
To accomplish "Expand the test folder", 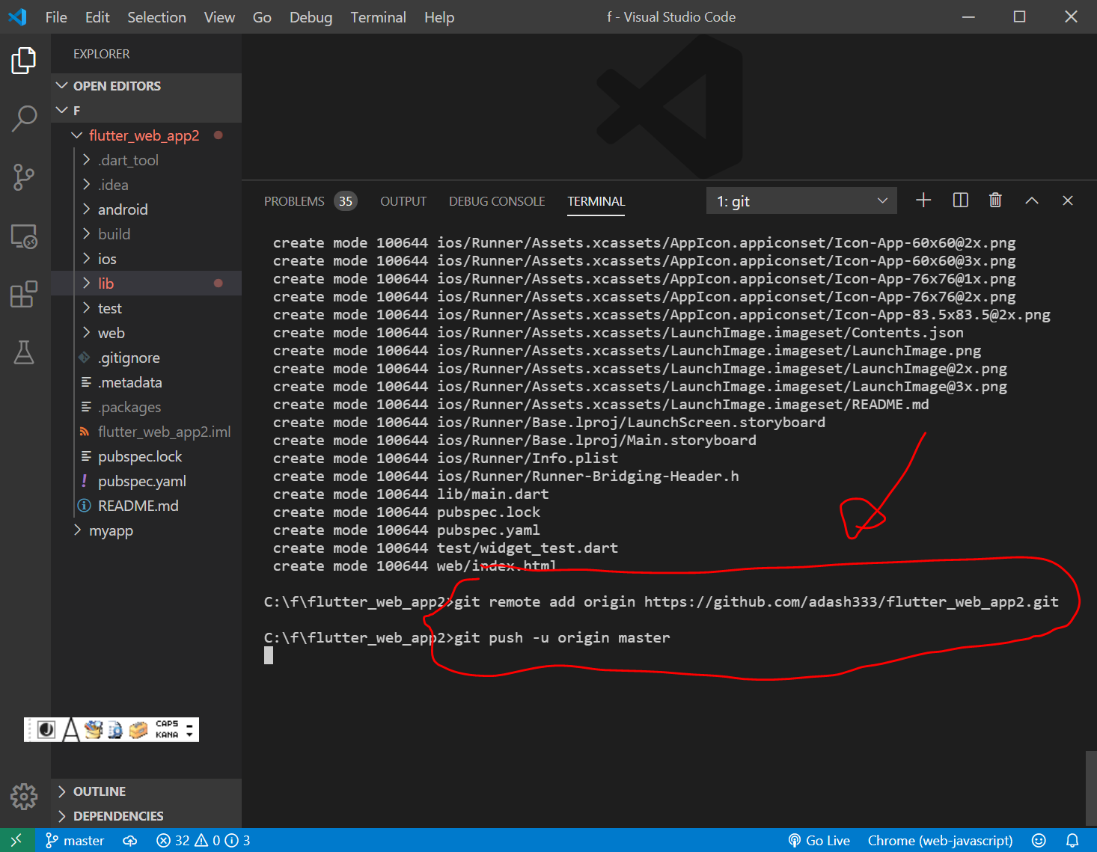I will [146, 308].
